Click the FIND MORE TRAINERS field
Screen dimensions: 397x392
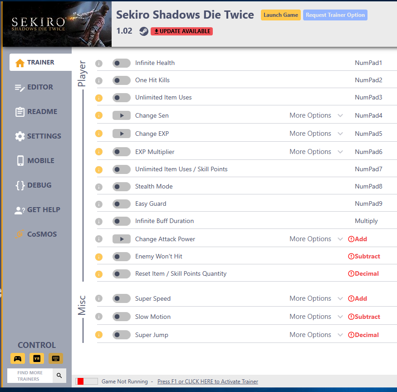[x=30, y=376]
